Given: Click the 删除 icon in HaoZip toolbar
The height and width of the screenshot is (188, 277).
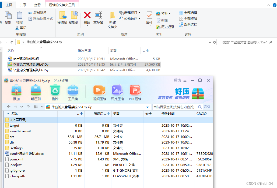Looking at the screenshot, I should [x=55, y=91].
